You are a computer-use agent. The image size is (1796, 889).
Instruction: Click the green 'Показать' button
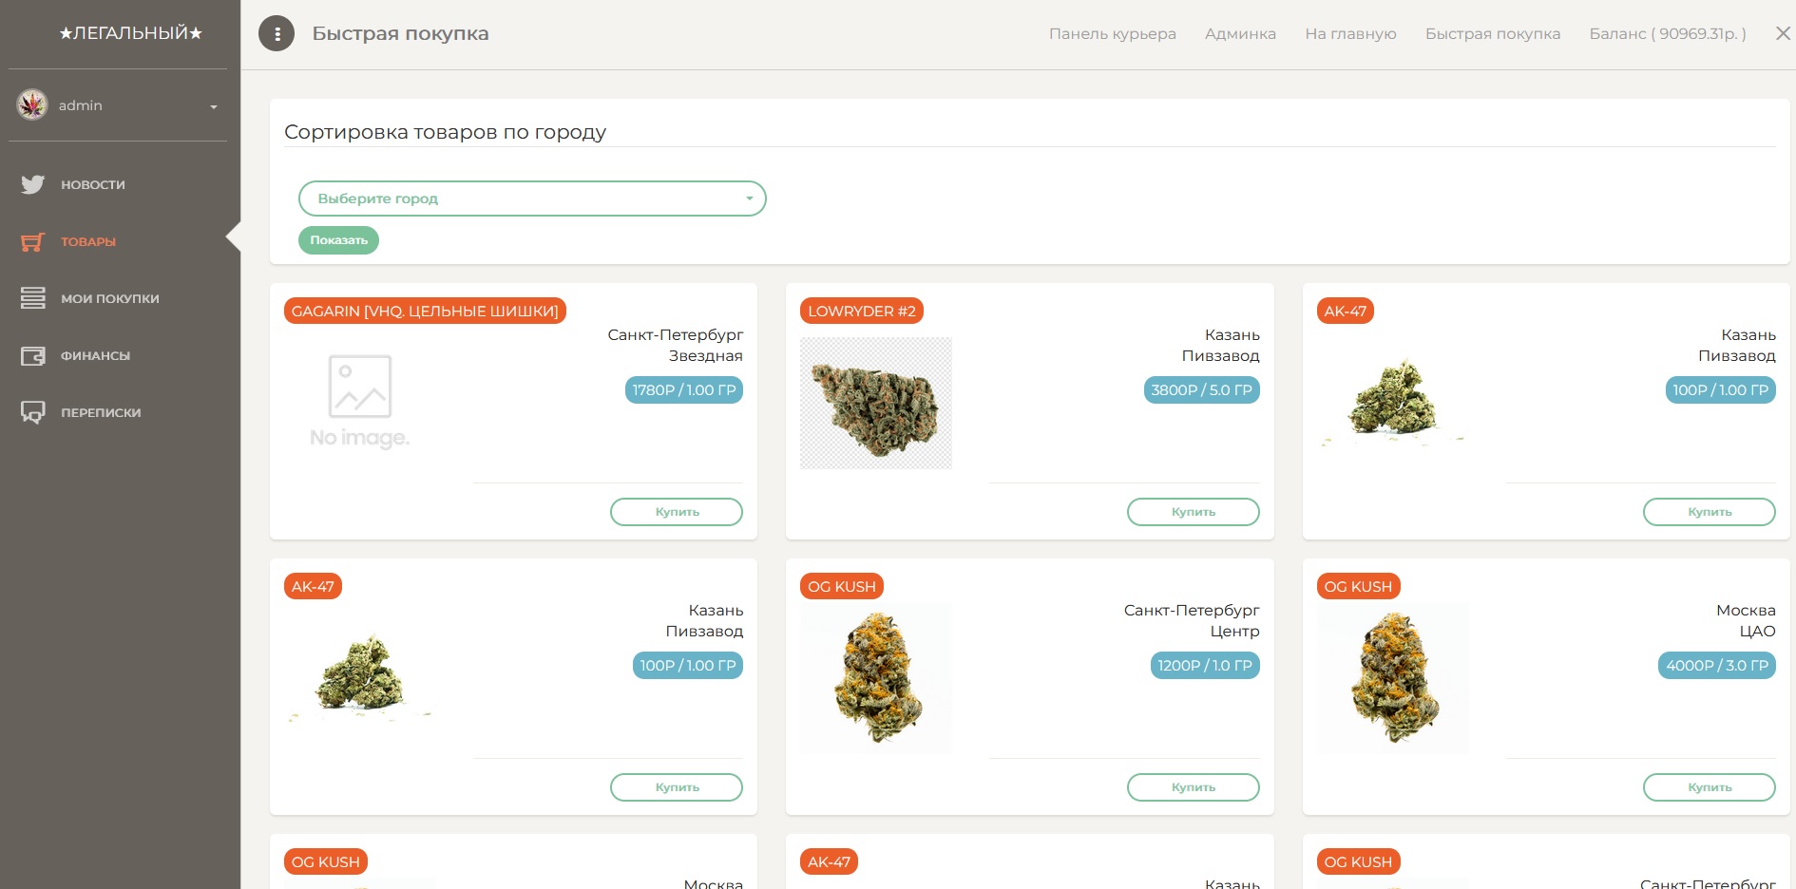click(x=338, y=240)
